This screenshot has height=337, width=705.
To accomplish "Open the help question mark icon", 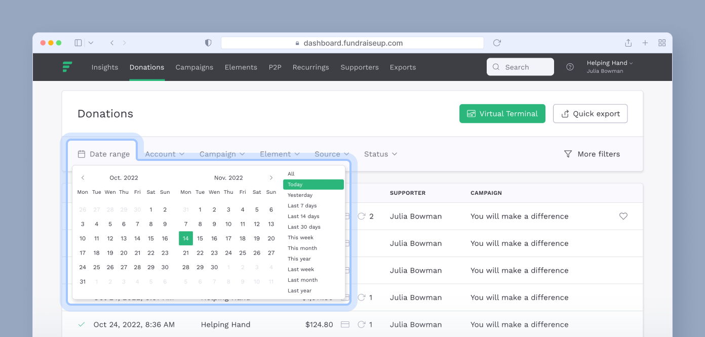I will (570, 67).
